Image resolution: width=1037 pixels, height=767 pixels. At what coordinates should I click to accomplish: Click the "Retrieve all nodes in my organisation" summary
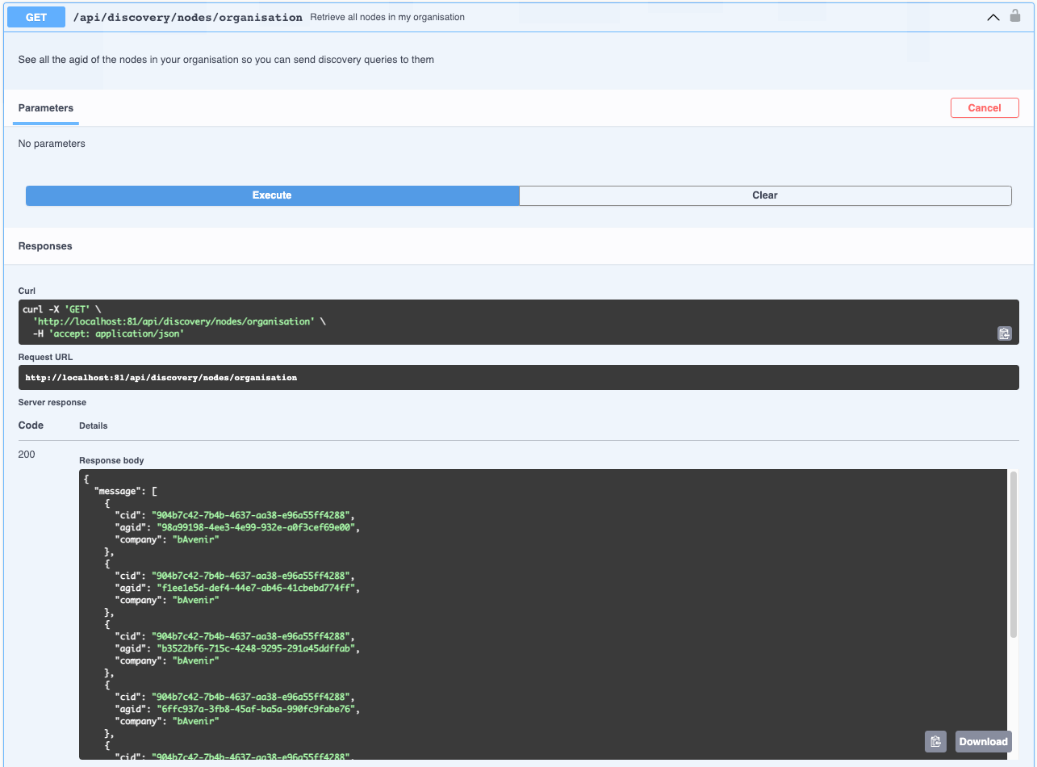[387, 17]
